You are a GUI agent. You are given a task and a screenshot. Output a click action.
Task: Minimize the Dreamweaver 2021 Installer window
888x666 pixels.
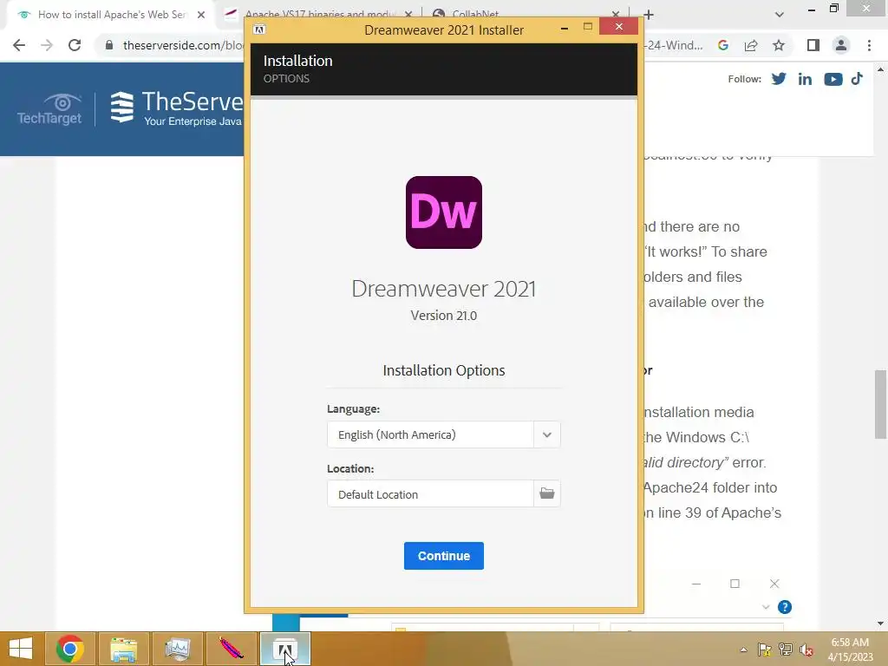(564, 28)
